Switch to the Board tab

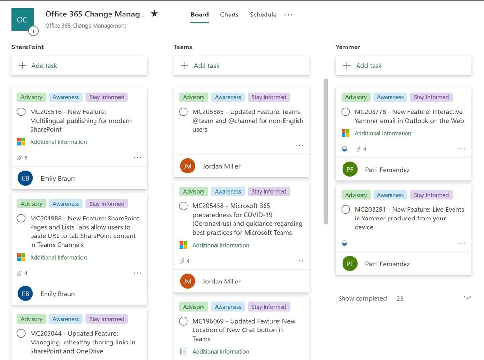click(x=200, y=15)
